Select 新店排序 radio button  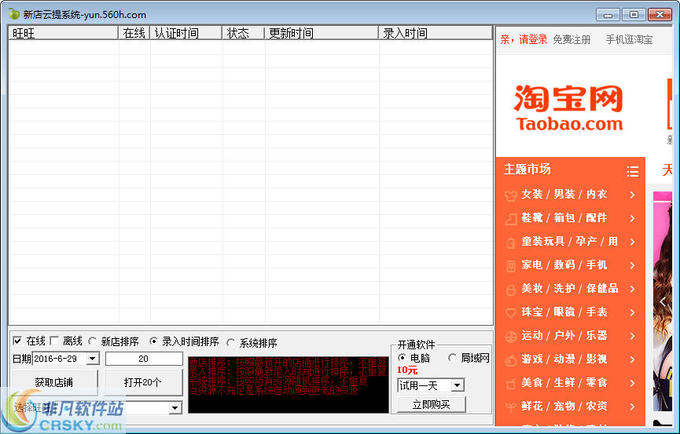(x=92, y=341)
